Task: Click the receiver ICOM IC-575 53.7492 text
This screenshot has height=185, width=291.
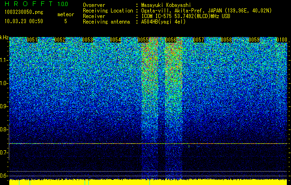Action: [x=186, y=16]
